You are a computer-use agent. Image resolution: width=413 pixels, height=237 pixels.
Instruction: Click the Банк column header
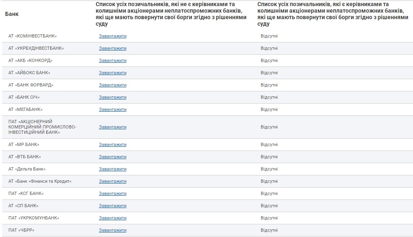pyautogui.click(x=12, y=14)
